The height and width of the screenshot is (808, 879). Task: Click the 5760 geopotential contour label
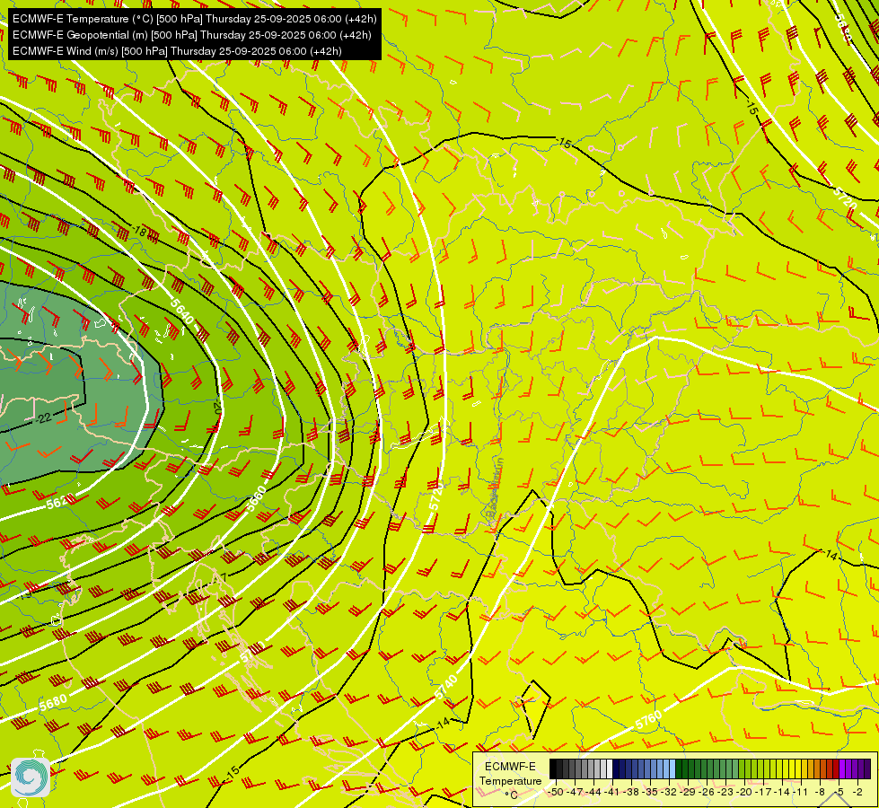[x=648, y=721]
